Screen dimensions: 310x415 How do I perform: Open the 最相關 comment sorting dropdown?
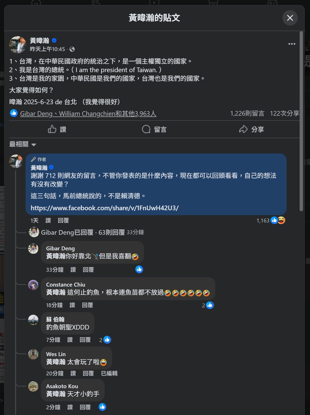[x=23, y=144]
